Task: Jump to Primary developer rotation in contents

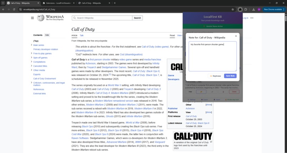Action: pos(46,49)
